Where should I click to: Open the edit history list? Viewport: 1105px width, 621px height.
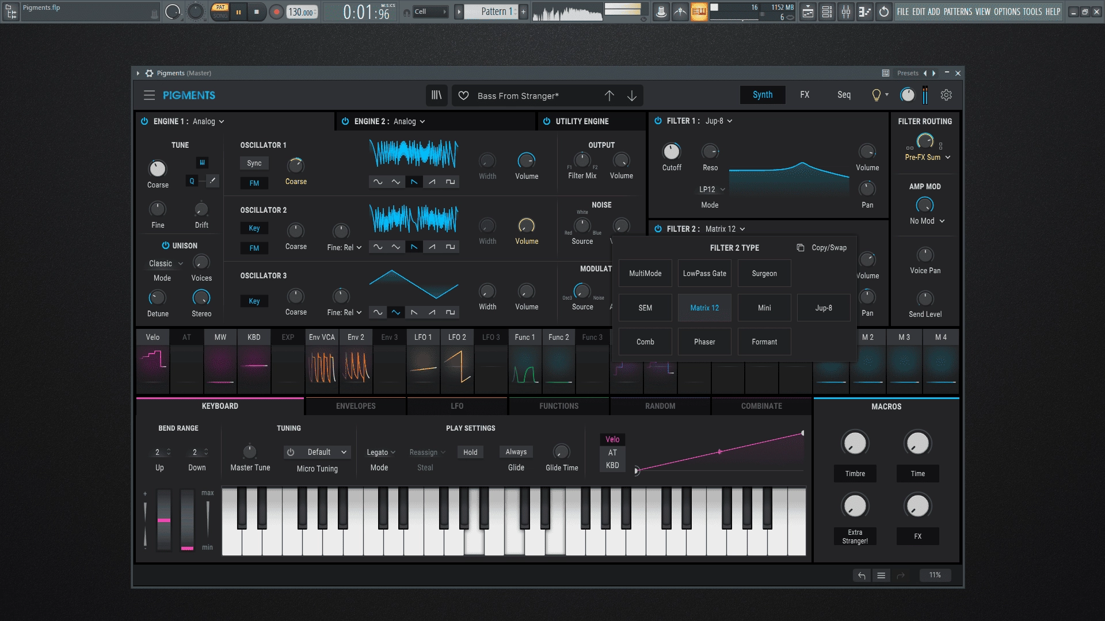click(x=881, y=575)
